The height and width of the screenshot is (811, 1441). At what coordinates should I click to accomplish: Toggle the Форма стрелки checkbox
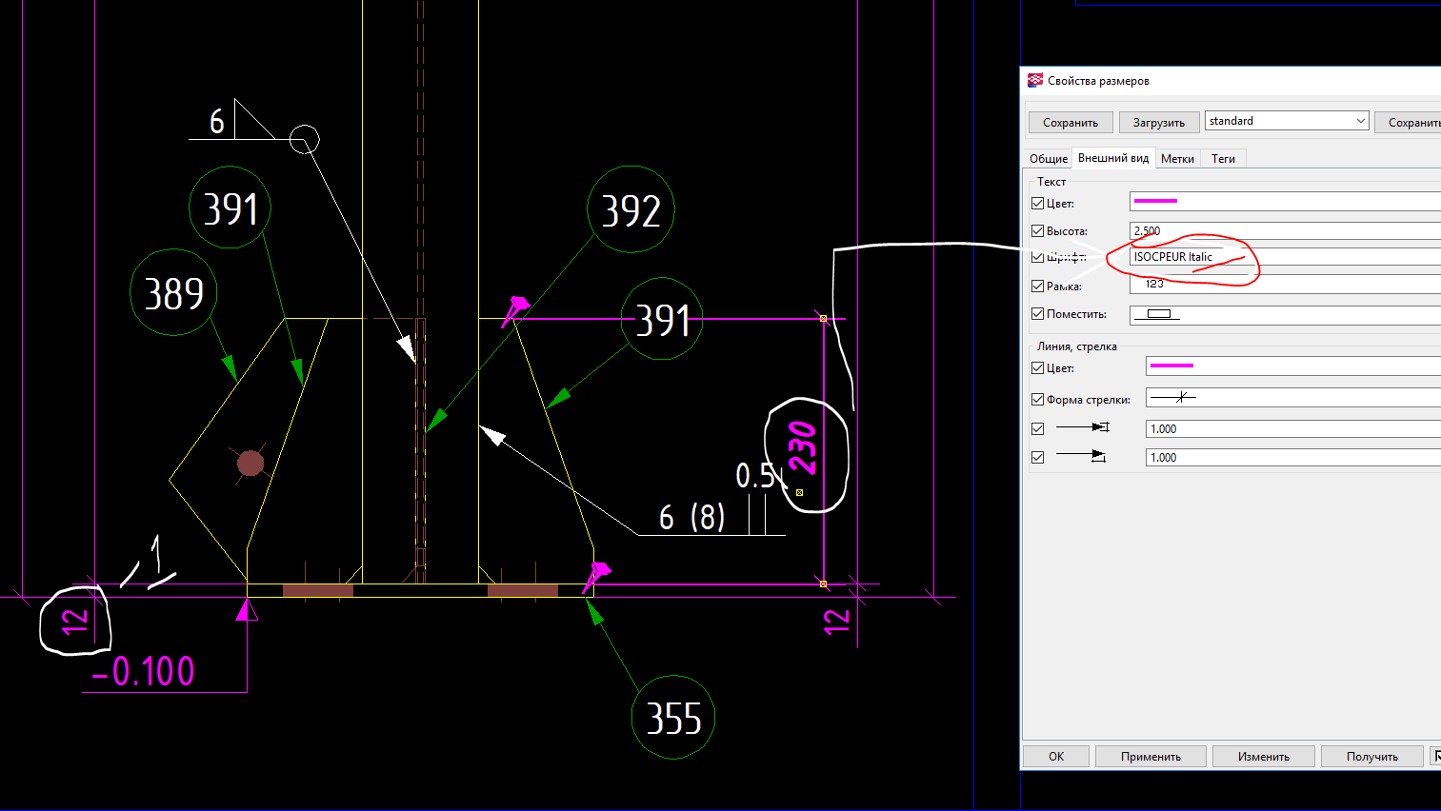pyautogui.click(x=1038, y=400)
